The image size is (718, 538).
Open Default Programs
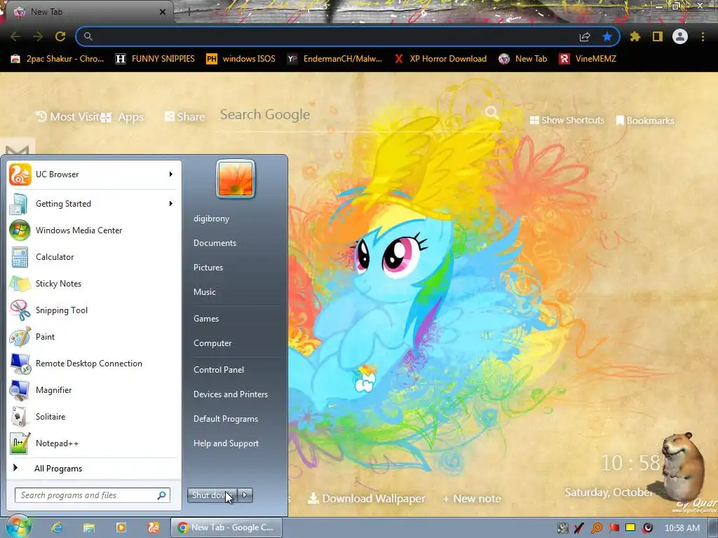point(226,419)
